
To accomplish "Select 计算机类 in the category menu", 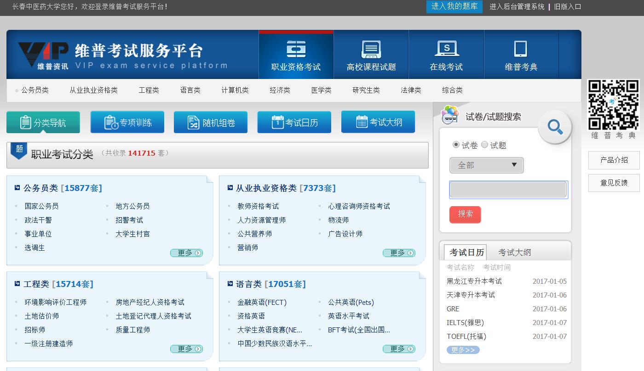I will point(235,90).
